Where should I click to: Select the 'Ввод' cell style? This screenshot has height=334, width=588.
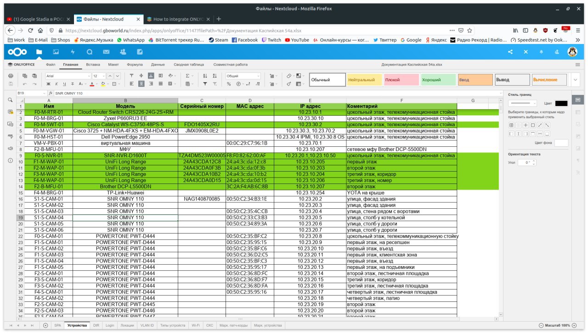[x=475, y=80]
